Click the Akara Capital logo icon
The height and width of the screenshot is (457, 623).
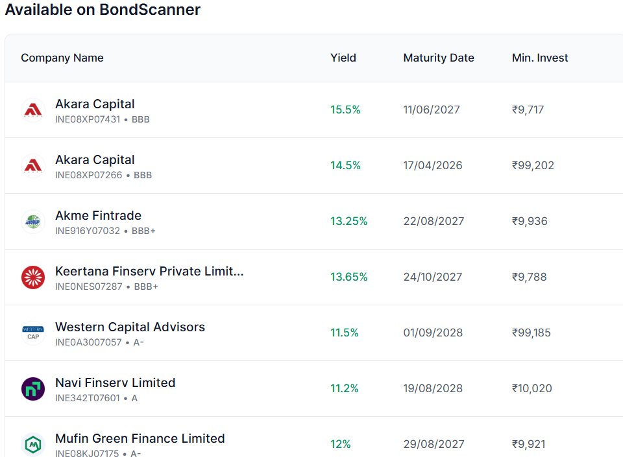(32, 110)
